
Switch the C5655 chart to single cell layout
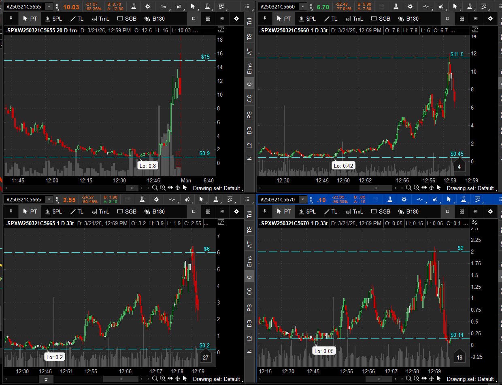click(x=194, y=19)
